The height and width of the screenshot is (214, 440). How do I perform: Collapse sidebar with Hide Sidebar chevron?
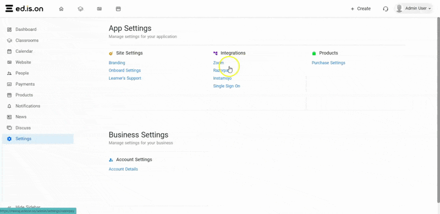(9, 207)
